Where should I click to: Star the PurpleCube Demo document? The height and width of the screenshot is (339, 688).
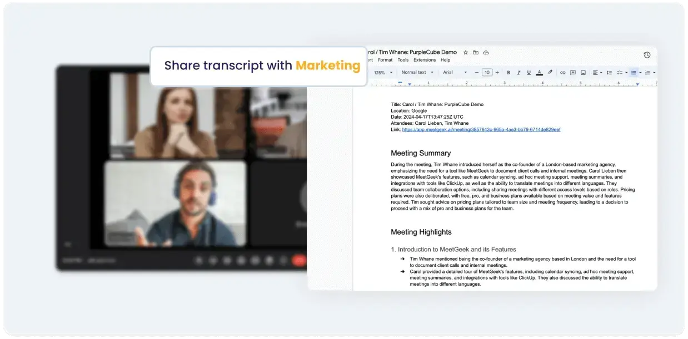466,53
